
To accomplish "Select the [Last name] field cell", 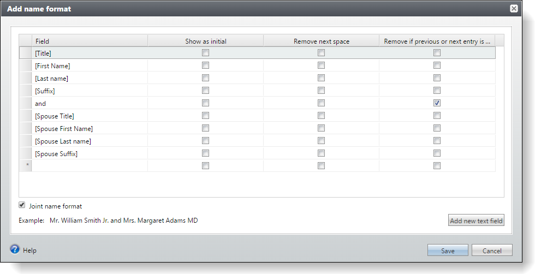I will [90, 78].
